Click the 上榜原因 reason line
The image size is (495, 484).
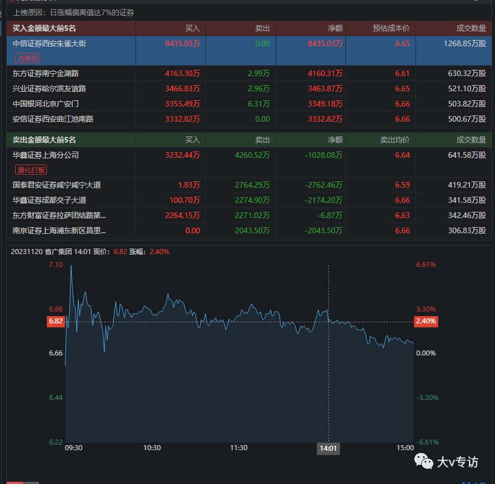click(73, 12)
